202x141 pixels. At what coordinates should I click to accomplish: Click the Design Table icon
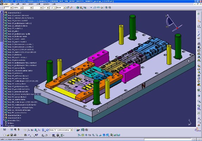[x=54, y=135]
